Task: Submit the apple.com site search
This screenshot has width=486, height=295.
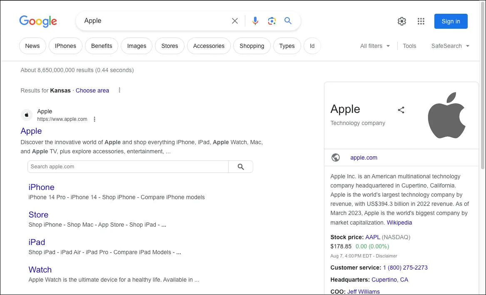Action: coord(241,167)
